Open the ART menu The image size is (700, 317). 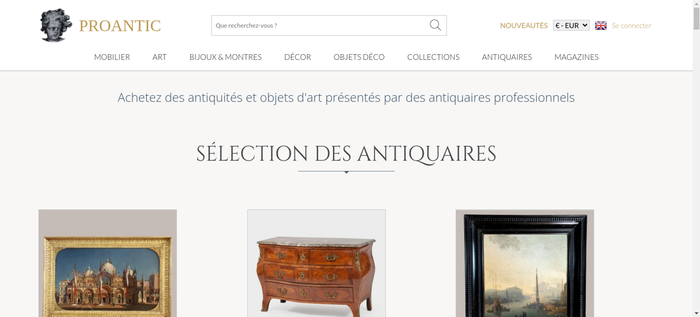pyautogui.click(x=160, y=57)
